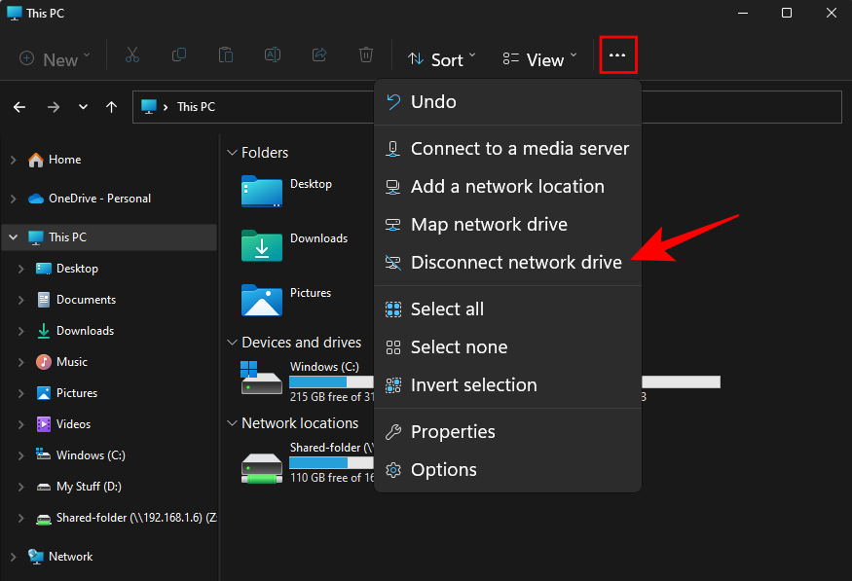Select Map network drive from the menu
Viewport: 852px width, 581px height.
[489, 224]
